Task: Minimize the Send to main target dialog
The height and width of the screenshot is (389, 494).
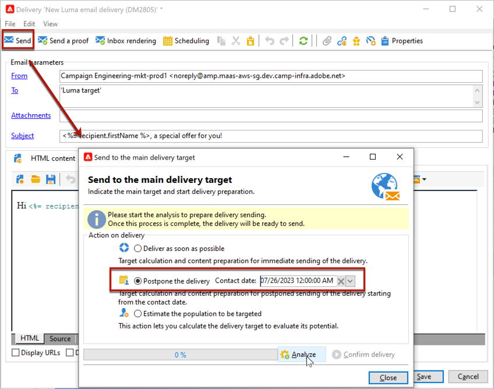Action: coord(346,157)
